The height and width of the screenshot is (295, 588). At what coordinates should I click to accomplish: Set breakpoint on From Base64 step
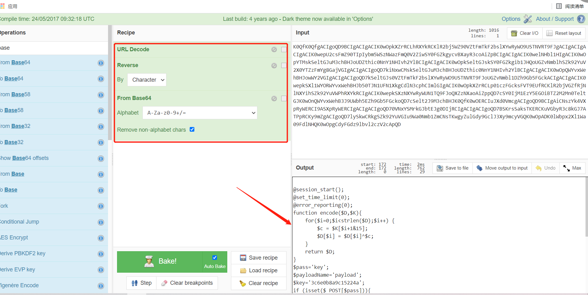284,98
